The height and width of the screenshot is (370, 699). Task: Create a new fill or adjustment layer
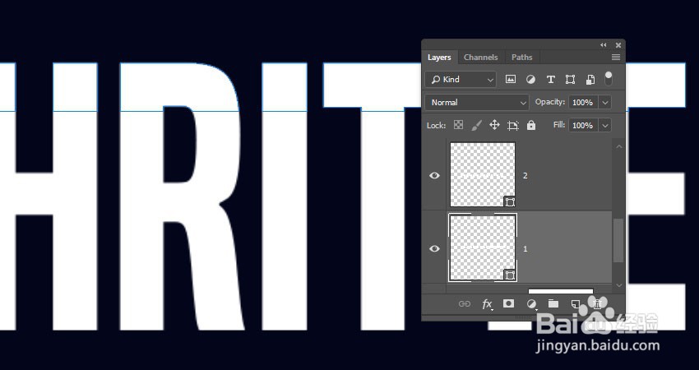pos(531,304)
